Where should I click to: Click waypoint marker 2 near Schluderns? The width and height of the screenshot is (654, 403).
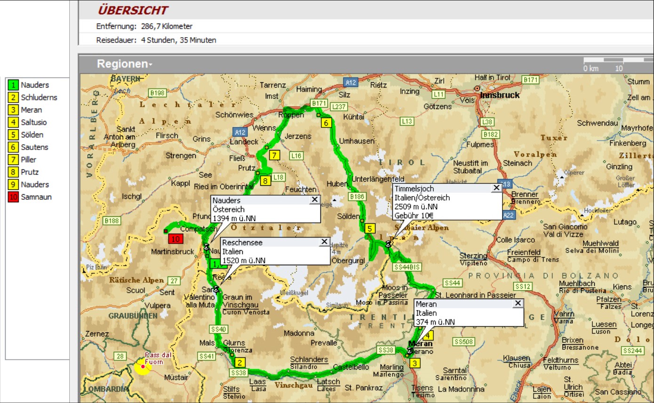pos(240,362)
